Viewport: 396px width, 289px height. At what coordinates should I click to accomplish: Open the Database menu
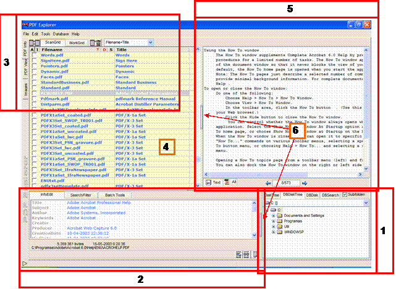(x=61, y=33)
